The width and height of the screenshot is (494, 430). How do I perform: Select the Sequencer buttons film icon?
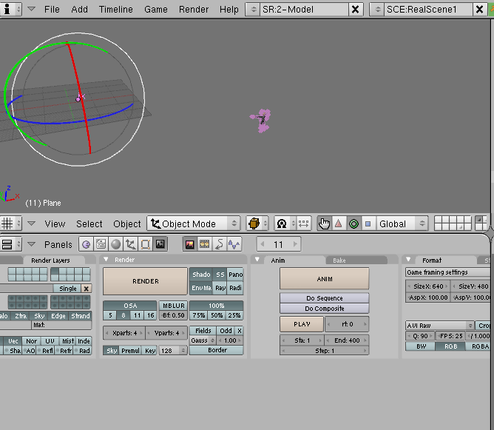(204, 244)
